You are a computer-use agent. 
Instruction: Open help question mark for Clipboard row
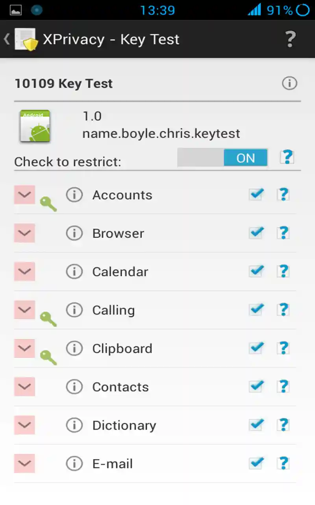[x=283, y=348]
